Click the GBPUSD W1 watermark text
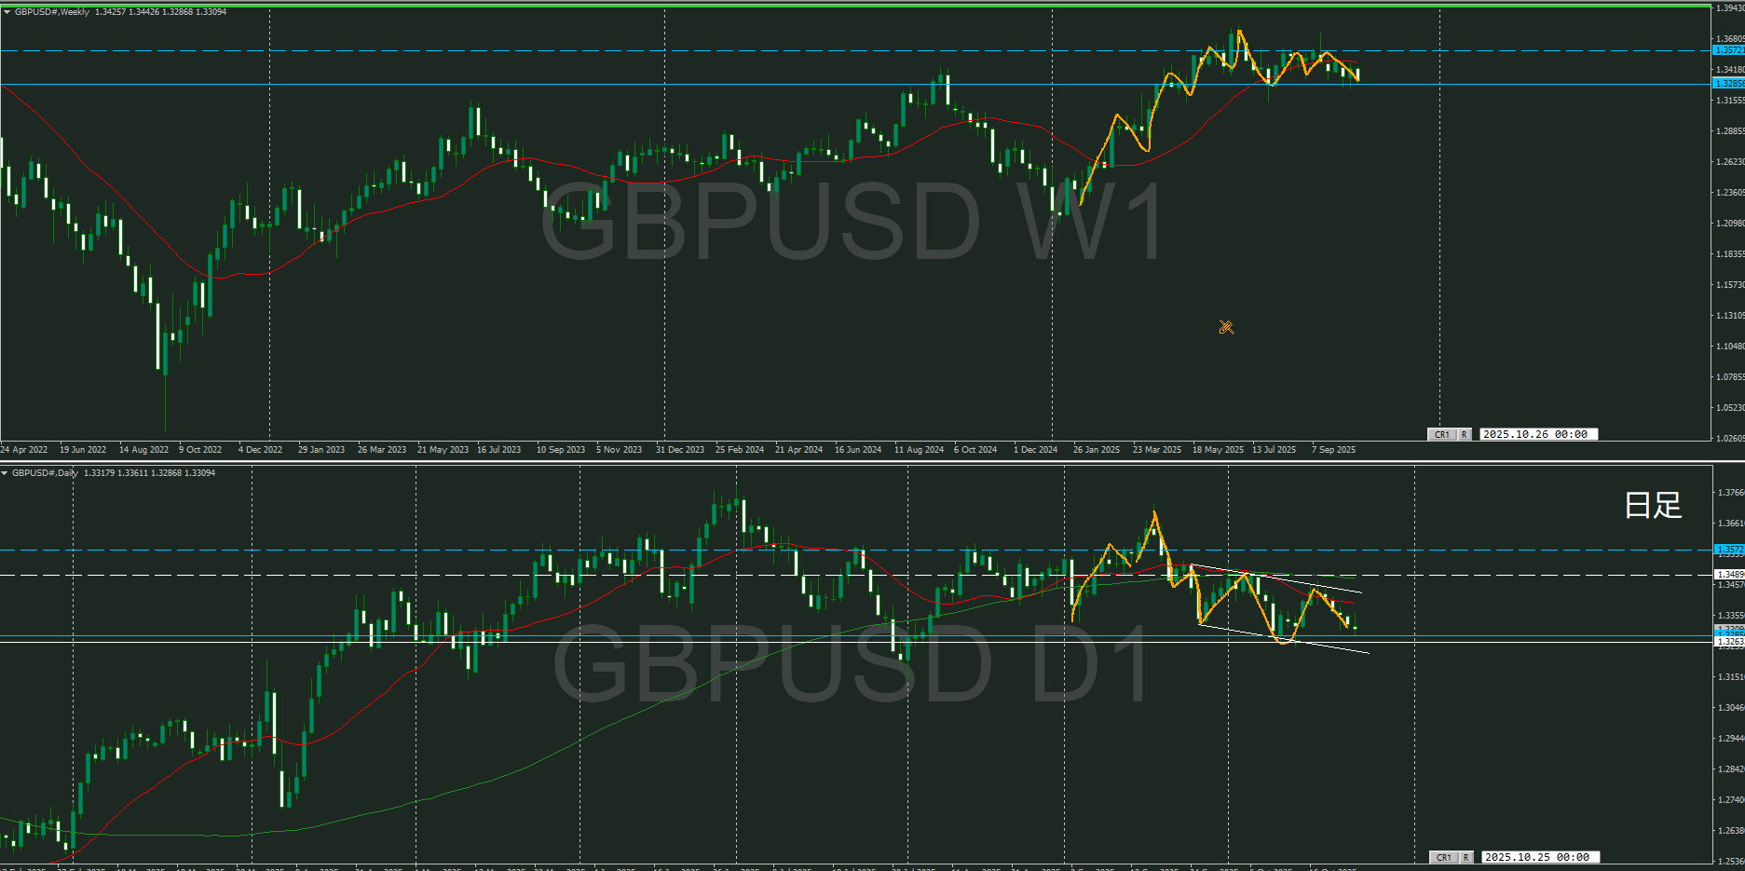 852,224
